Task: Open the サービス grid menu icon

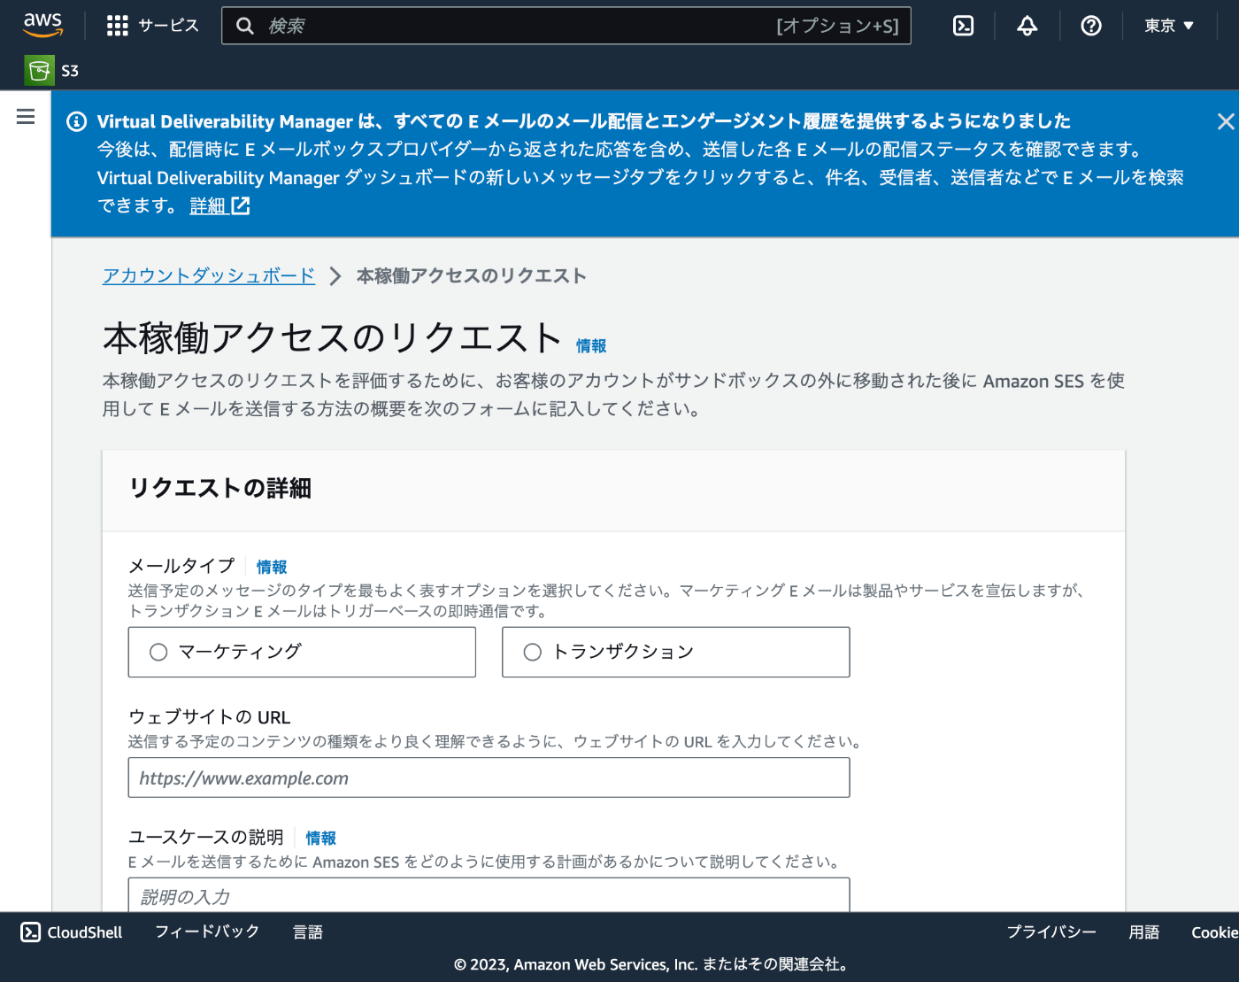Action: pyautogui.click(x=117, y=26)
